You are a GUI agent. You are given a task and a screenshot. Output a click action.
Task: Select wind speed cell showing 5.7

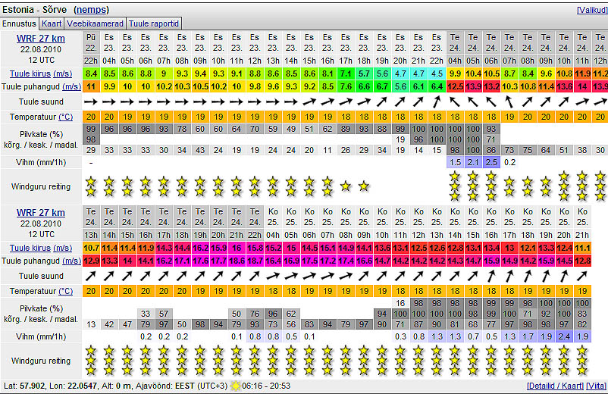364,73
